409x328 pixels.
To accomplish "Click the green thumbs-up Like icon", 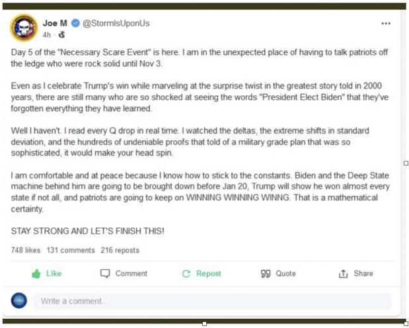I will click(x=36, y=274).
